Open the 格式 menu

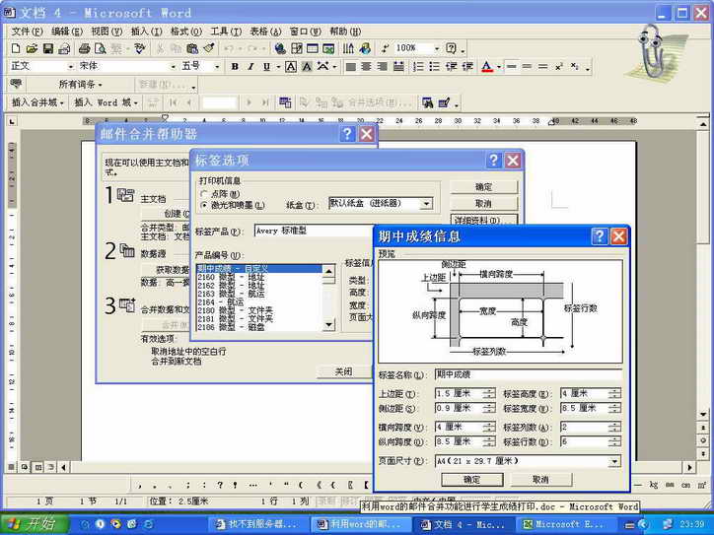point(179,32)
